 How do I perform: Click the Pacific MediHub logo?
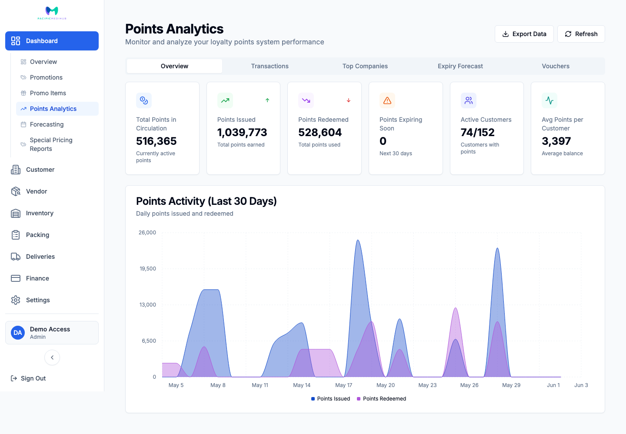coord(52,13)
